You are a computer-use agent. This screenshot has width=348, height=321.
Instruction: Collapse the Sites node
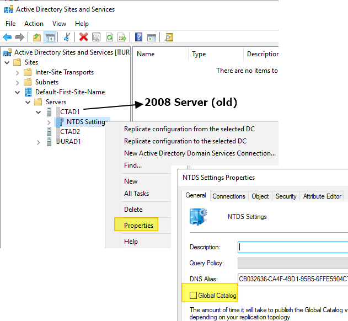click(x=7, y=63)
